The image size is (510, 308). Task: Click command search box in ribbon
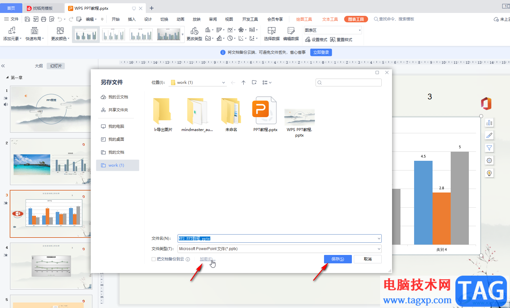394,19
